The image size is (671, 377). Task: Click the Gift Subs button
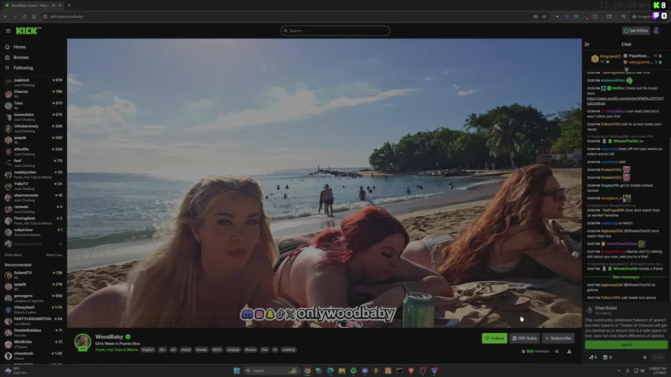(524, 338)
